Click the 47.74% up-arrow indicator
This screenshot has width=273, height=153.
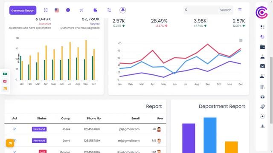point(205,25)
